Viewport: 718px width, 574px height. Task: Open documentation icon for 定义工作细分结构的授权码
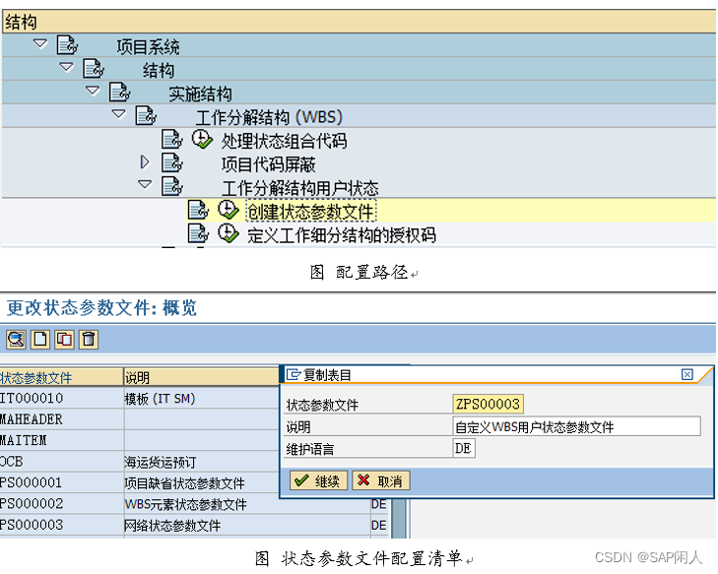coord(198,233)
